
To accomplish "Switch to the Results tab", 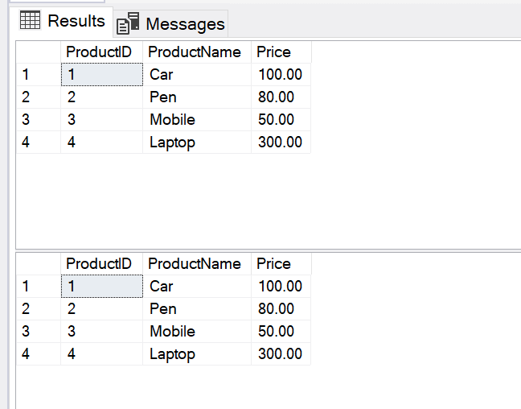I will [x=76, y=21].
